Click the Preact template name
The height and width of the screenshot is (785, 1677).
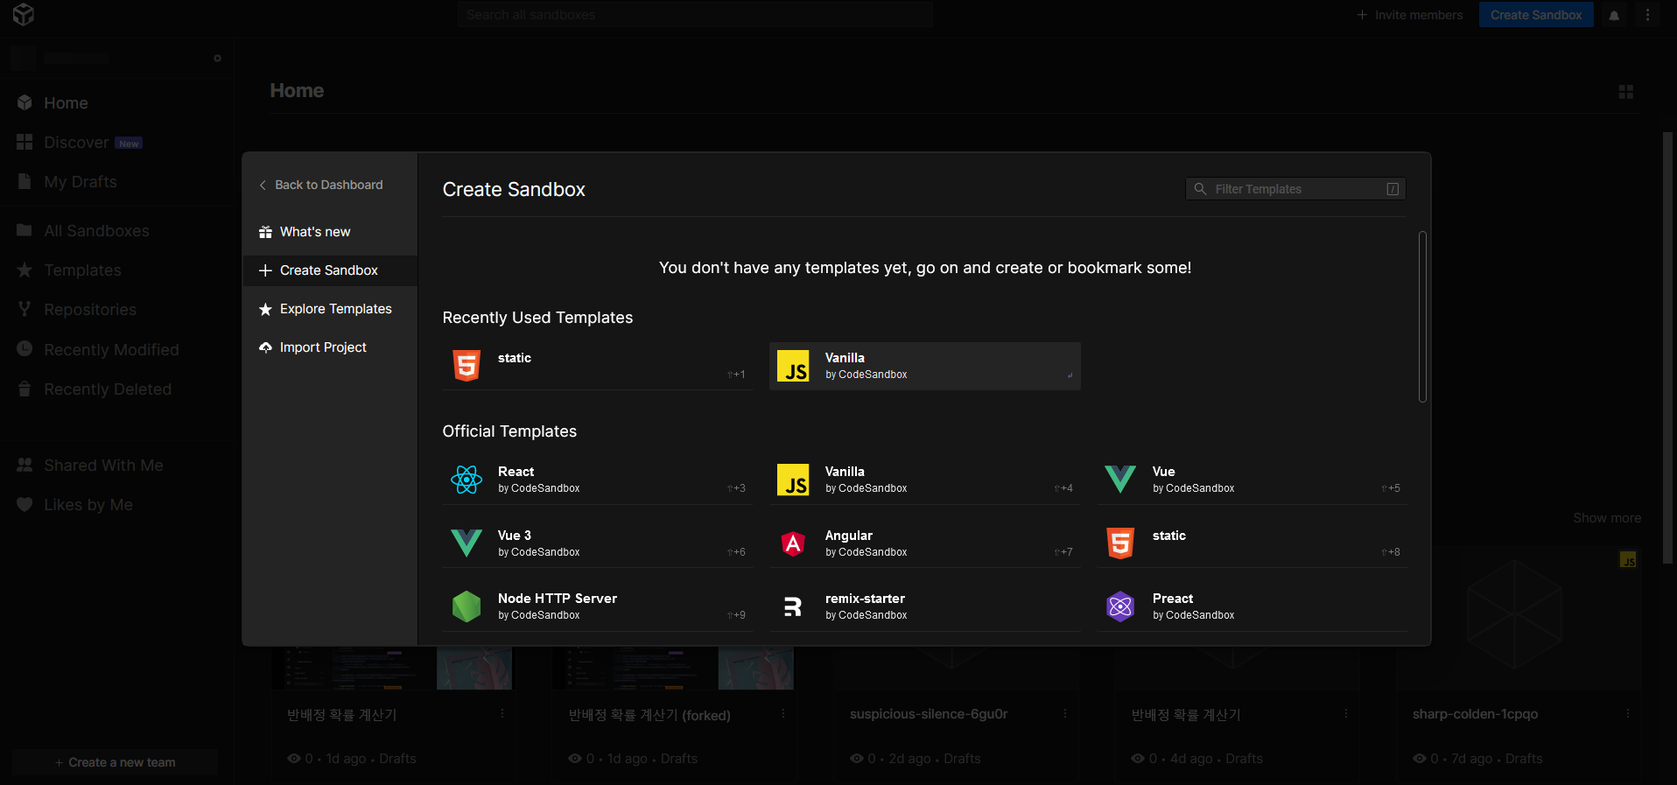[x=1173, y=599]
